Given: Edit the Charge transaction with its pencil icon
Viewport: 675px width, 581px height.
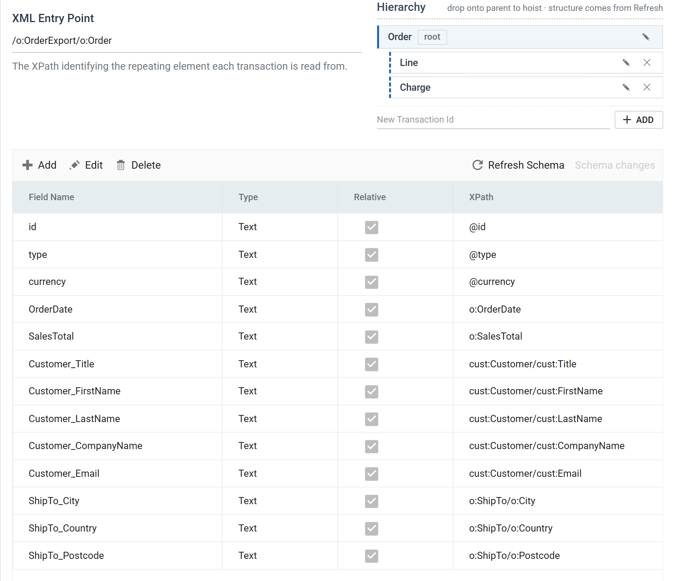Looking at the screenshot, I should 626,87.
